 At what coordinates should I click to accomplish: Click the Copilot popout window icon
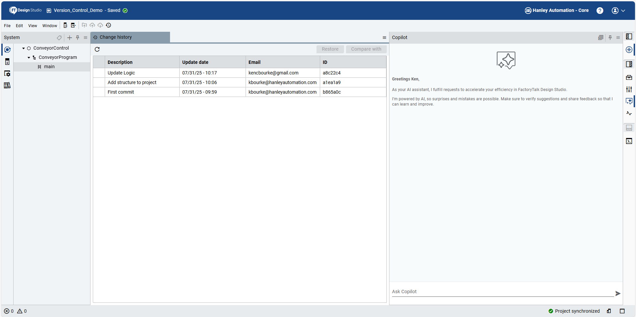pyautogui.click(x=601, y=38)
